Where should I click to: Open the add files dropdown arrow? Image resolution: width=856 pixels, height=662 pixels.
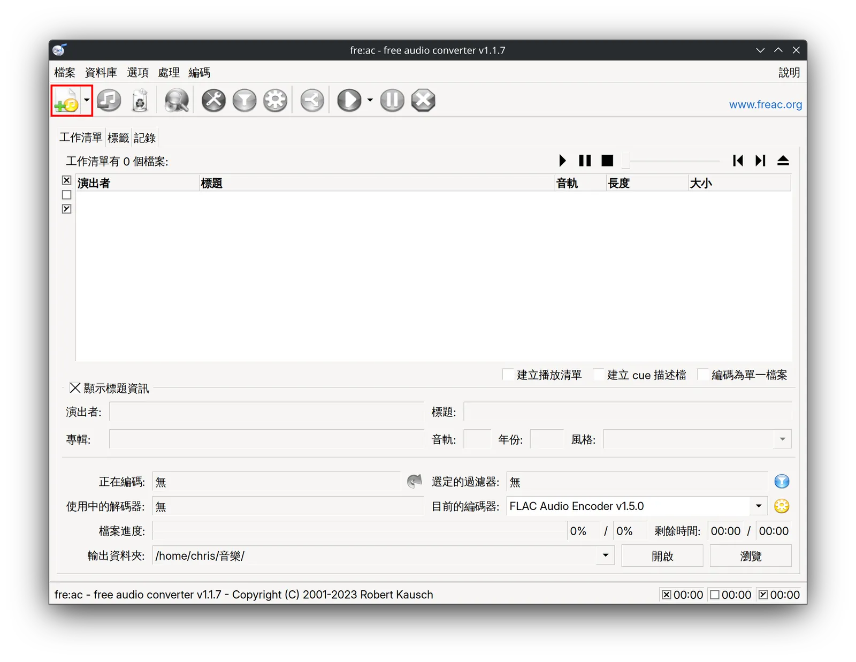click(87, 100)
